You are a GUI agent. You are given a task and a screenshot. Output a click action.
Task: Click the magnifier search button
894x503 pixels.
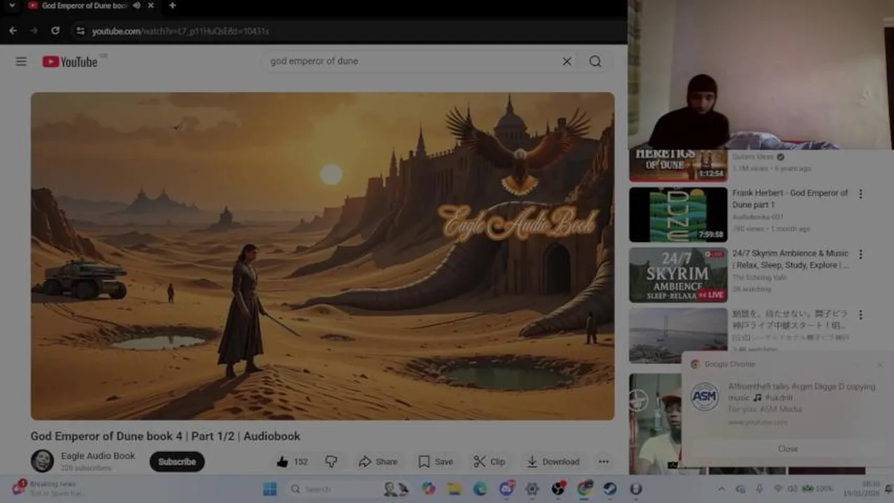[x=595, y=61]
